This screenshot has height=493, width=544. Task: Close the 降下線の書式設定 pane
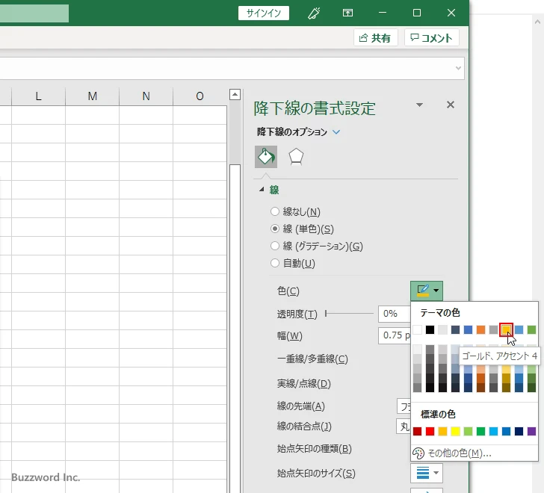(x=451, y=105)
